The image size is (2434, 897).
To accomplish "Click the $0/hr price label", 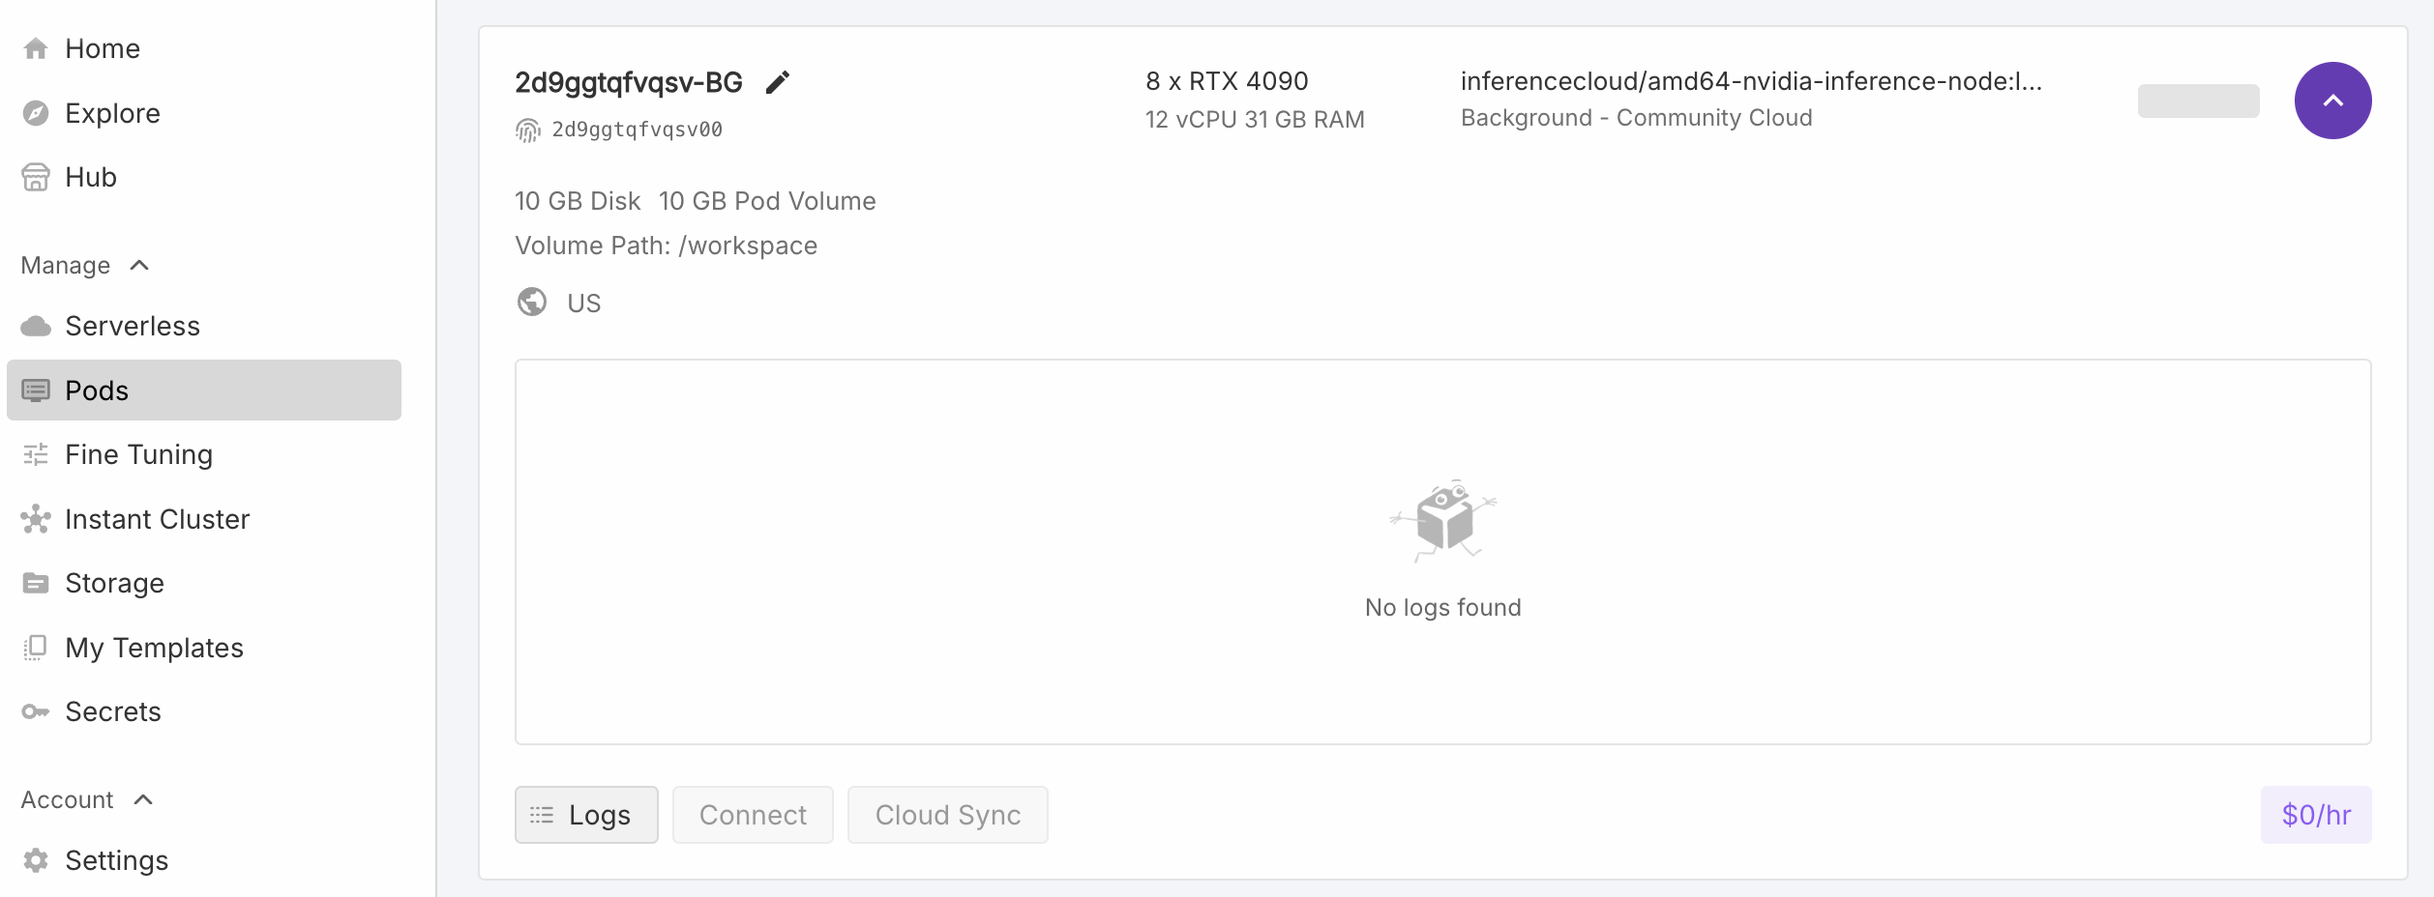I will [x=2314, y=815].
